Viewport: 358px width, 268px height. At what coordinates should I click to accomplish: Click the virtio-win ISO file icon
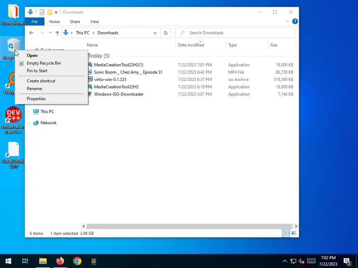[x=91, y=79]
